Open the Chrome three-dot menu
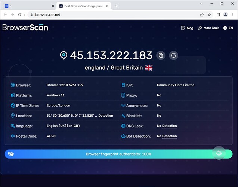This screenshot has height=187, width=238. click(x=233, y=15)
